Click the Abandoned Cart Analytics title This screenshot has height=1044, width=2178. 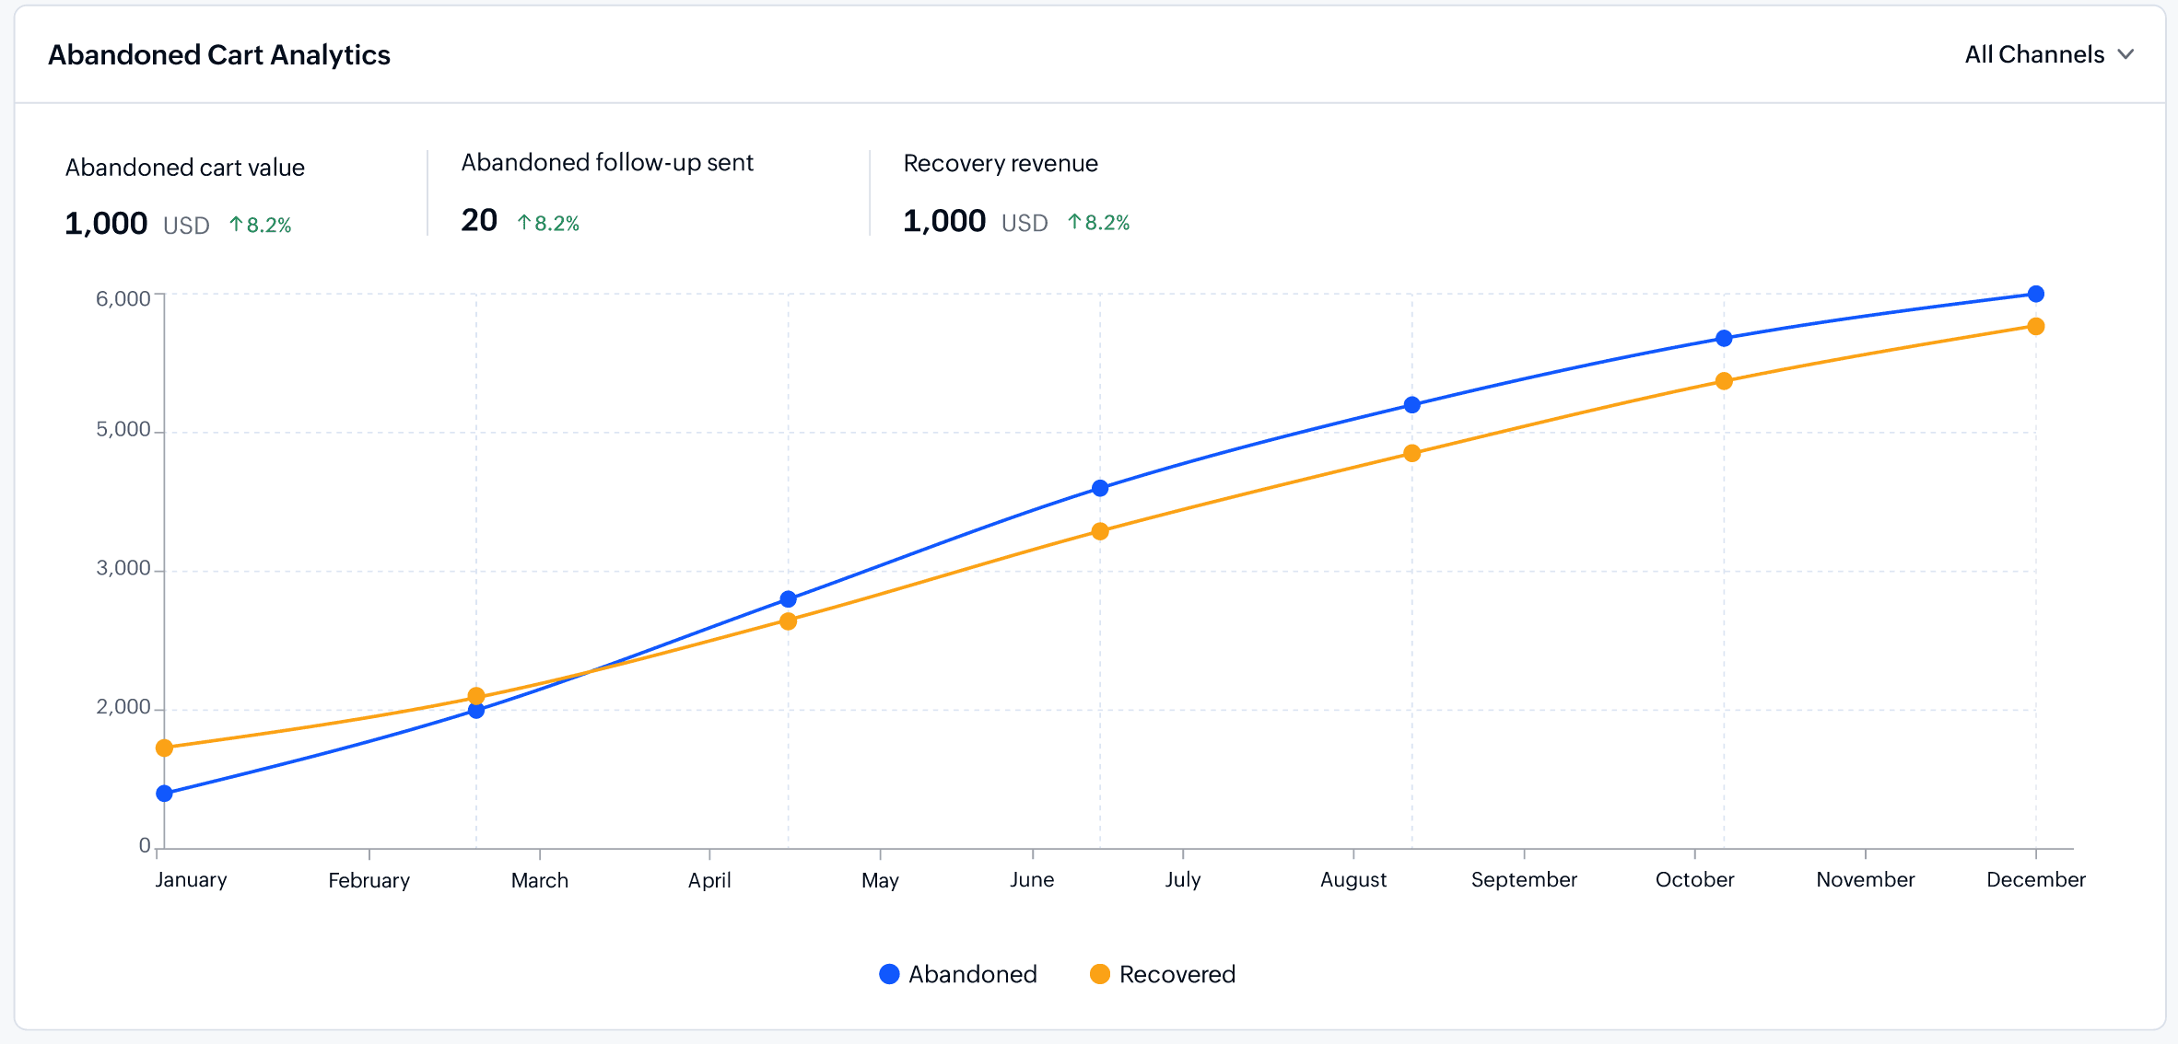click(219, 55)
